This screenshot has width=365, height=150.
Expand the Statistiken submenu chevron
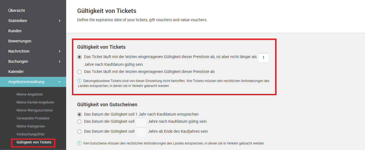(60, 21)
